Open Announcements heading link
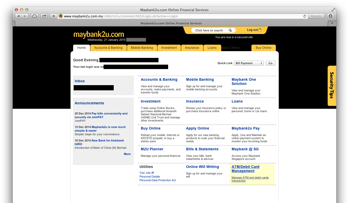Image resolution: width=349 pixels, height=203 pixels. [x=89, y=103]
